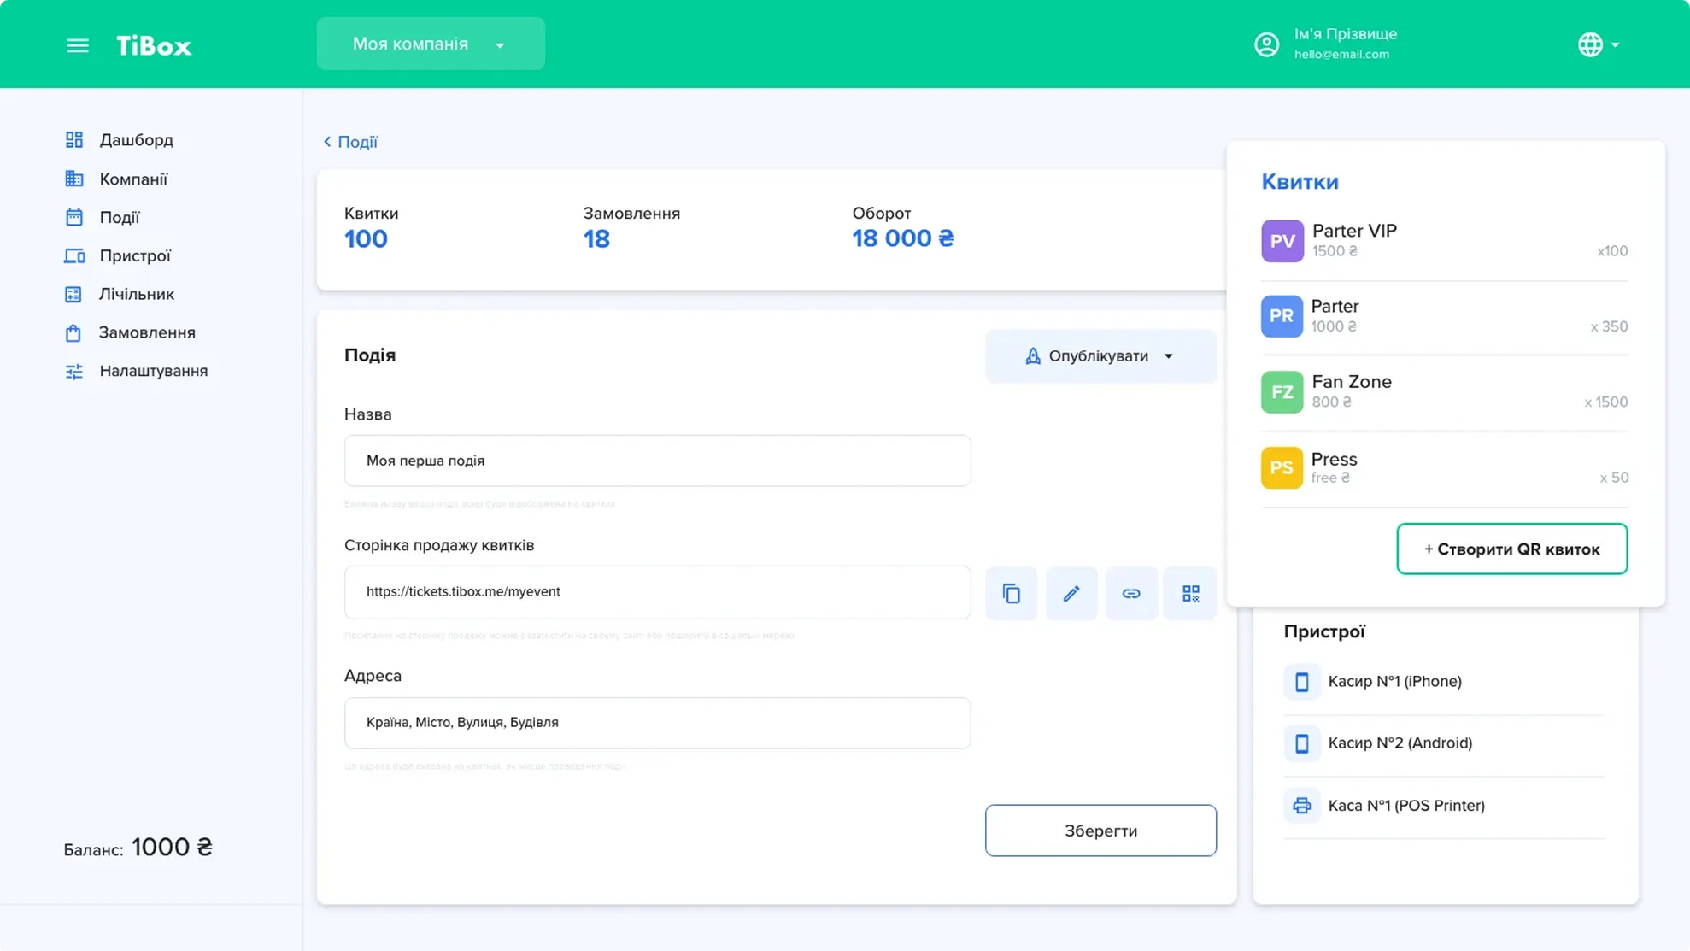Screen dimensions: 1690x951
Task: Click the Зберегти save button
Action: (x=1100, y=830)
